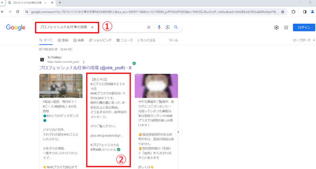Start voice search with the microphone icon
This screenshot has width=316, height=169.
(x=159, y=27)
